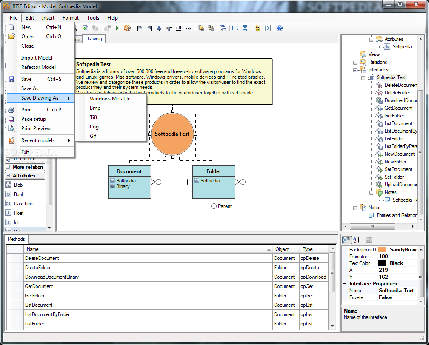Click the blue help question mark icon
429x345 pixels.
click(x=280, y=28)
